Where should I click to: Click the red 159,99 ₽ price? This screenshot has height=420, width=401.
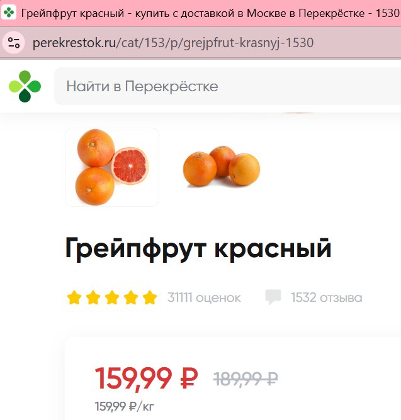[x=147, y=379]
